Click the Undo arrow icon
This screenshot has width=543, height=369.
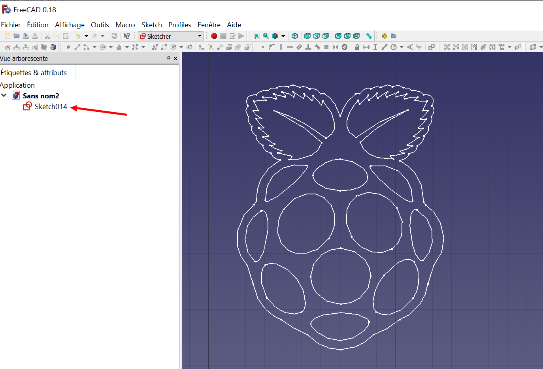click(78, 36)
